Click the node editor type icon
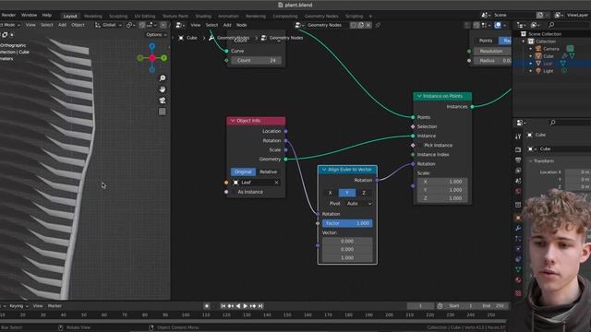Screen dimensions: 591x332 point(180,25)
